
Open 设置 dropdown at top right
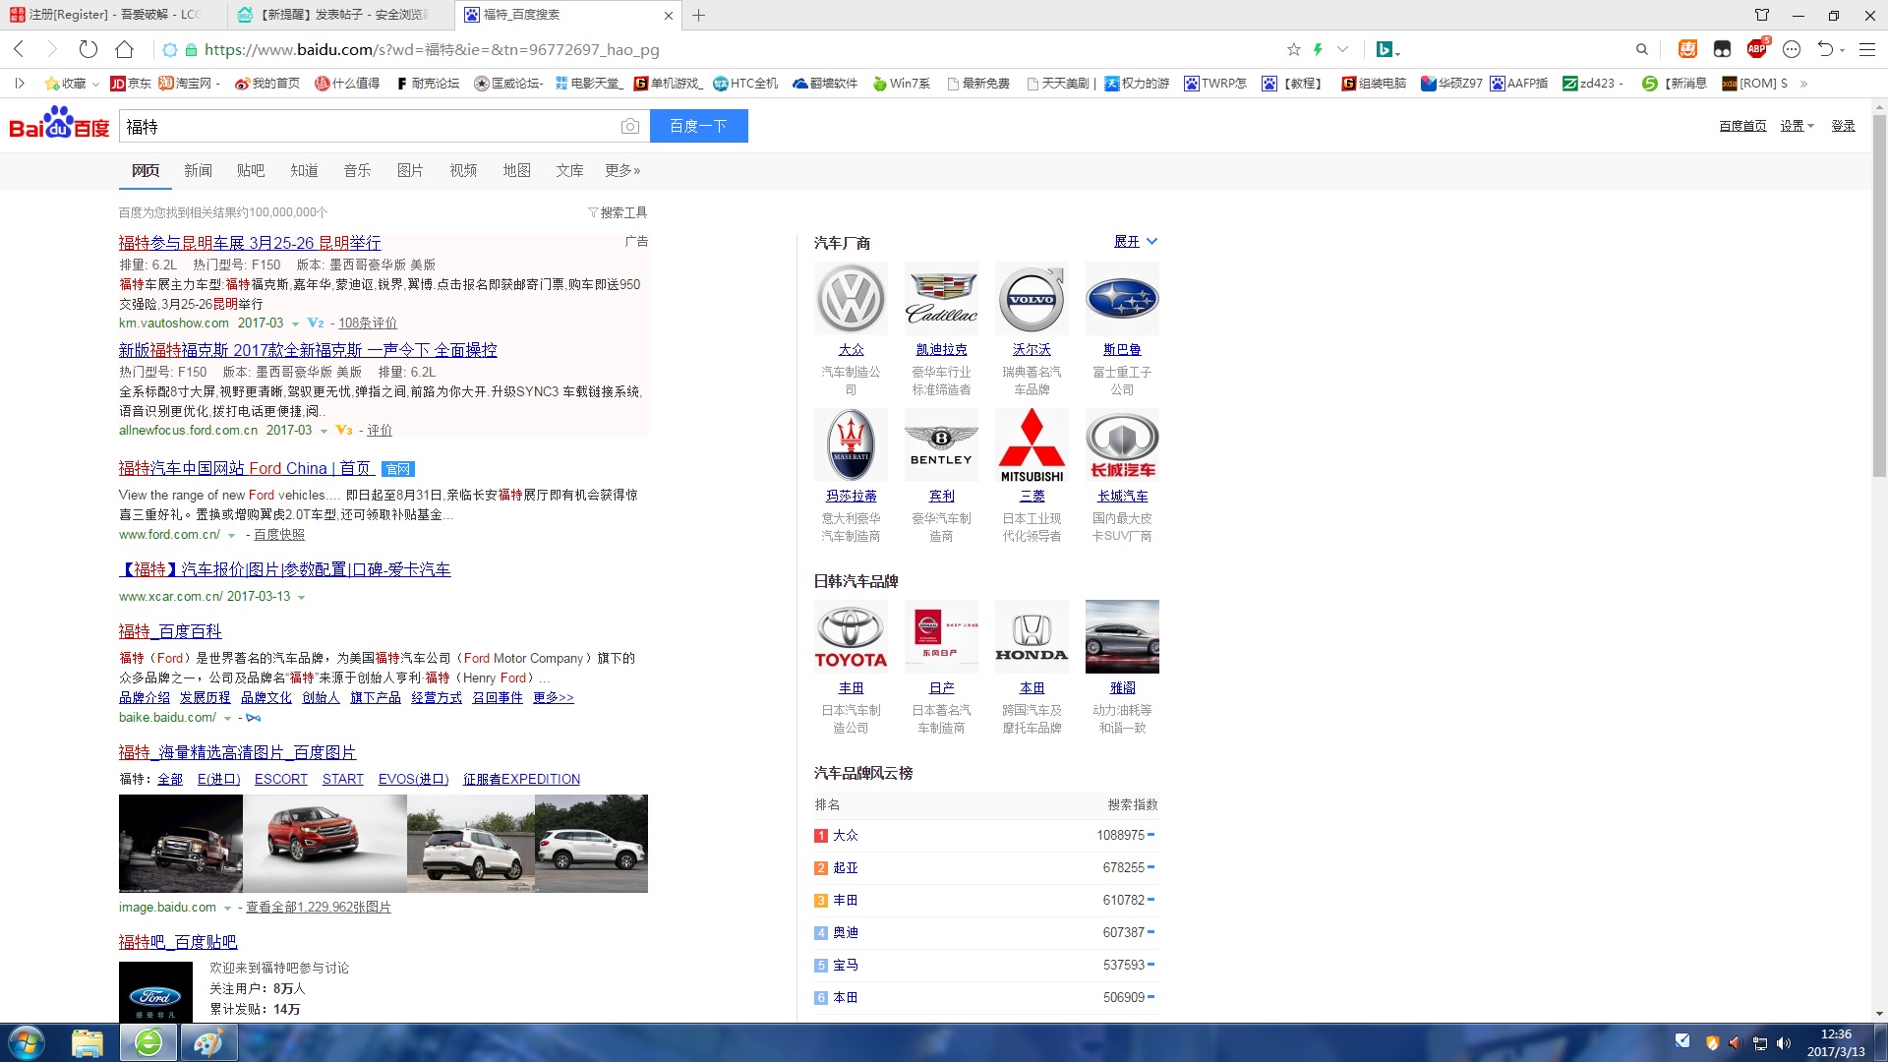click(1797, 126)
